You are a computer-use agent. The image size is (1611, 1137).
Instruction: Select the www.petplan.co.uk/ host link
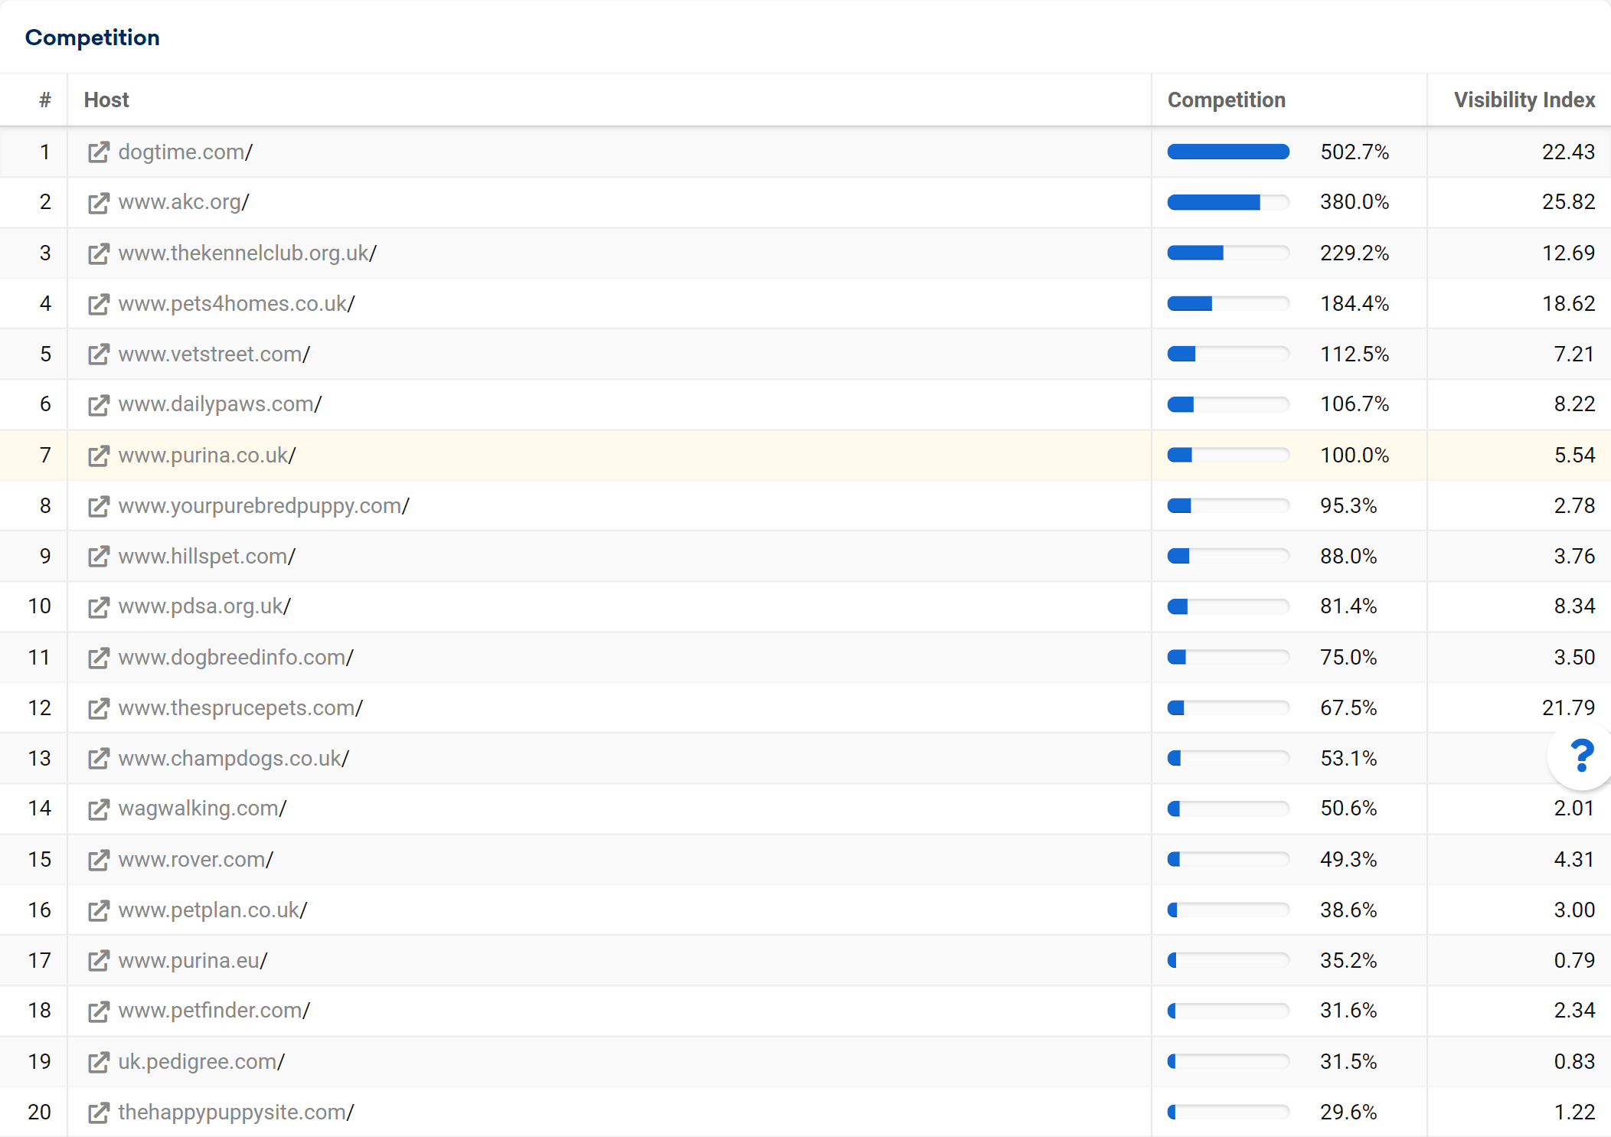(213, 910)
